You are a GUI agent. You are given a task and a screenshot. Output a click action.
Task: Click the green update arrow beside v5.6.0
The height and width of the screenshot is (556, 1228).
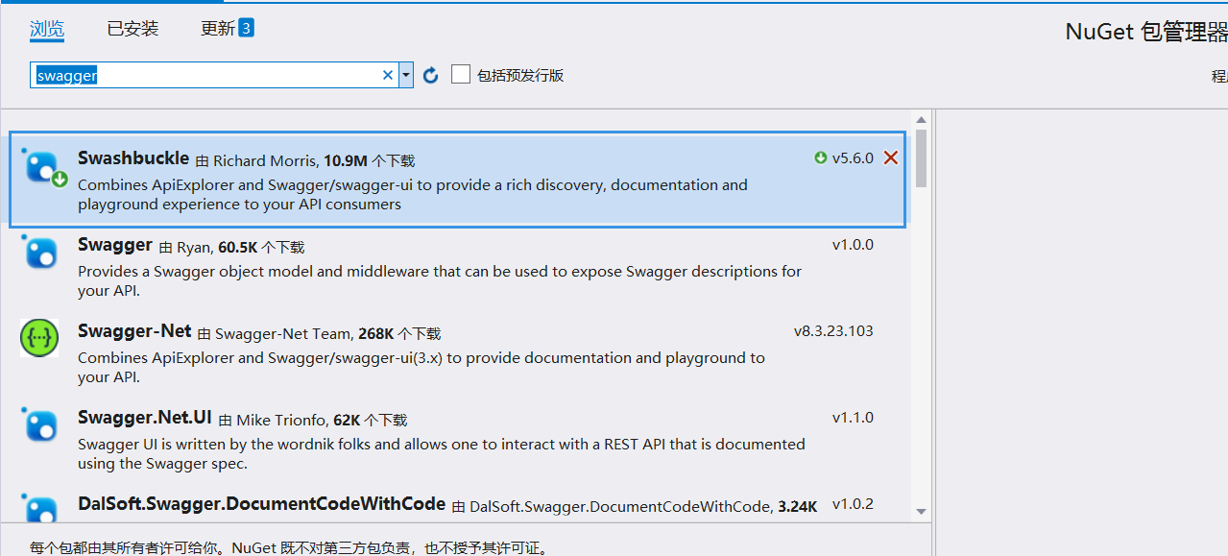pyautogui.click(x=821, y=157)
